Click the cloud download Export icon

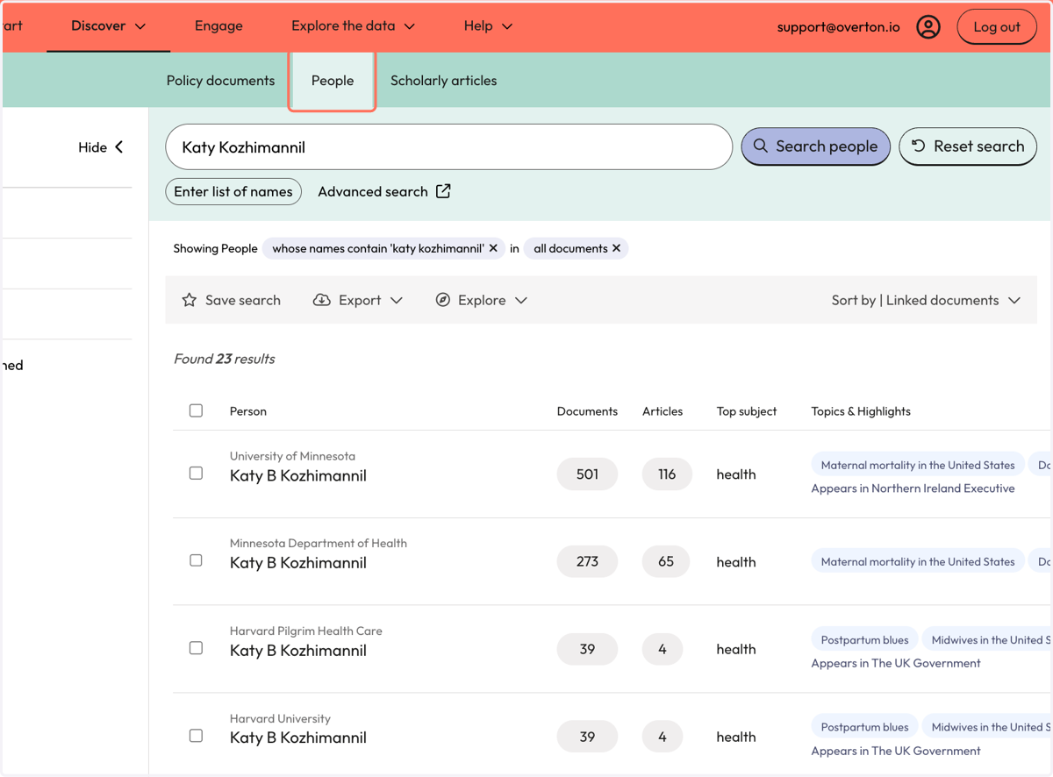click(322, 300)
